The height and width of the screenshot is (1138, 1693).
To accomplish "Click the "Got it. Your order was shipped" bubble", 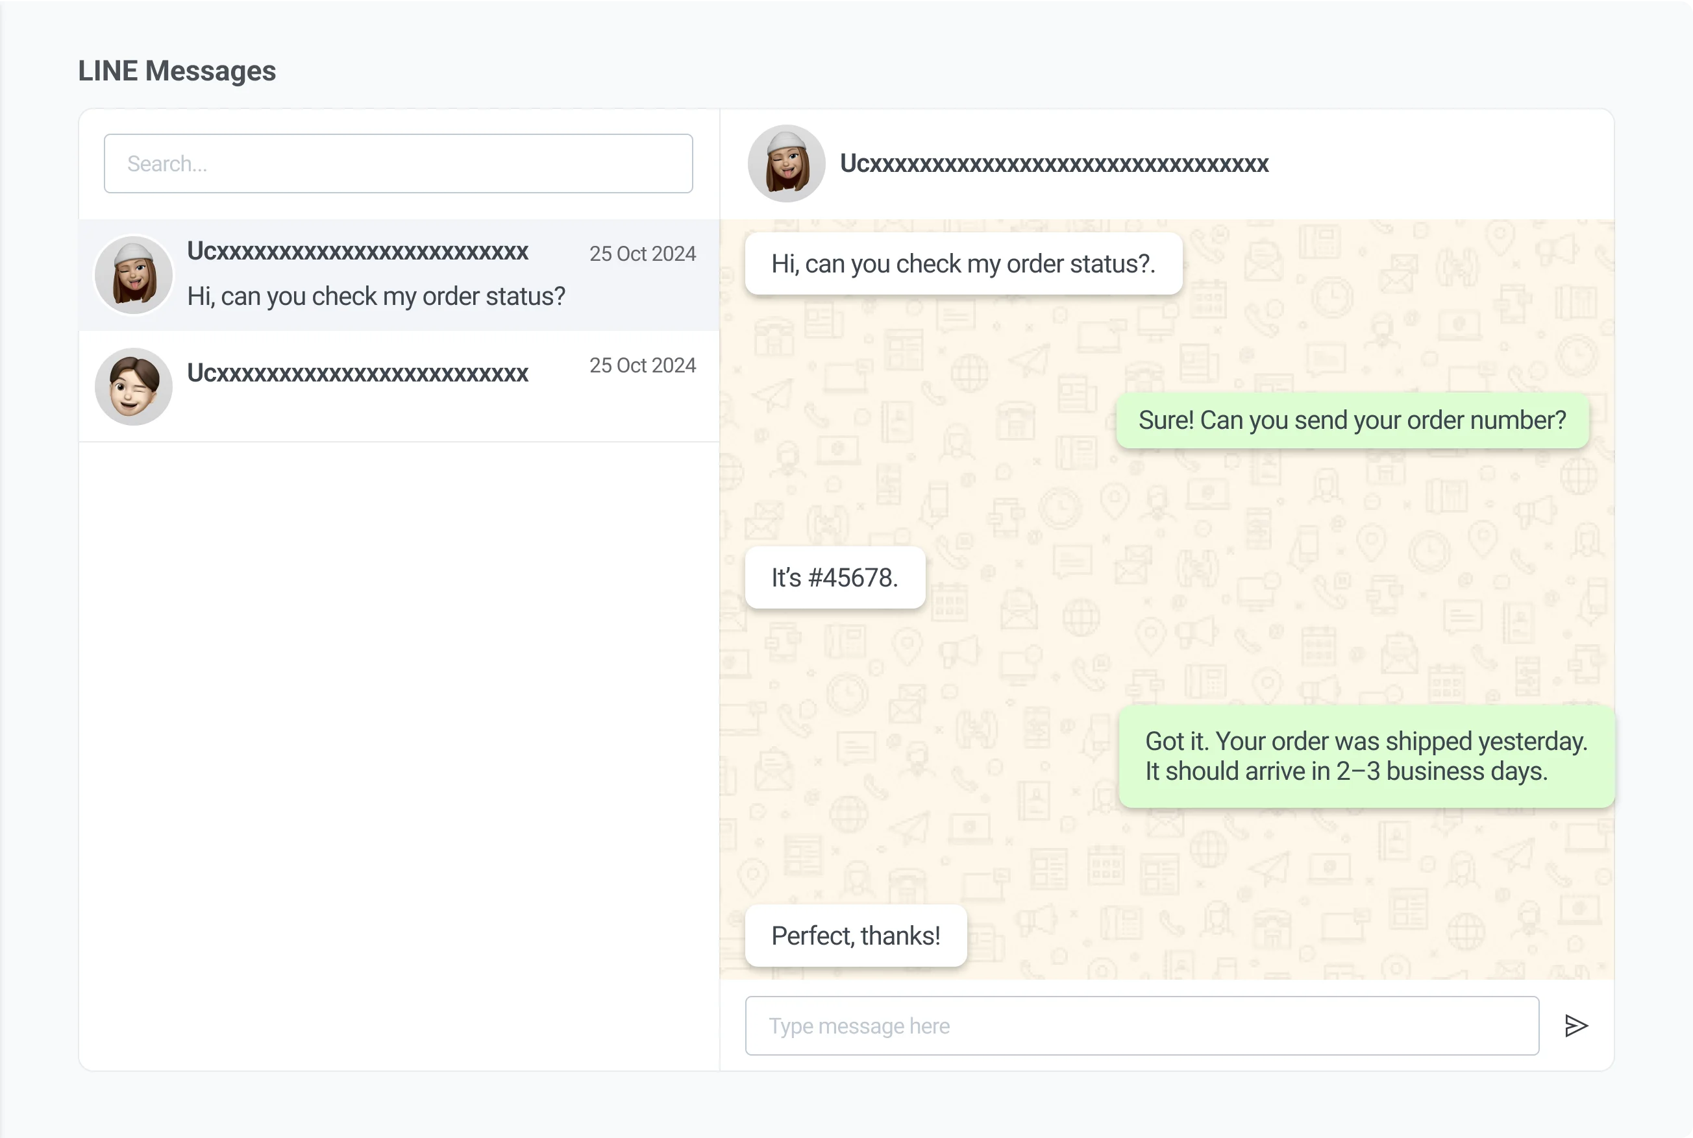I will point(1366,757).
